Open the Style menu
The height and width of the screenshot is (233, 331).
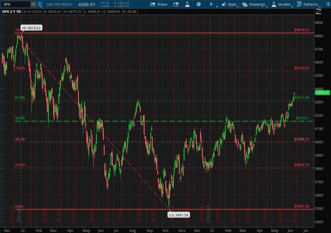tap(229, 4)
